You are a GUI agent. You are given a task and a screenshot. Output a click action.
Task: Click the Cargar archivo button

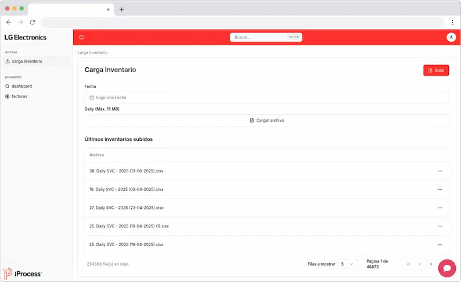point(266,120)
